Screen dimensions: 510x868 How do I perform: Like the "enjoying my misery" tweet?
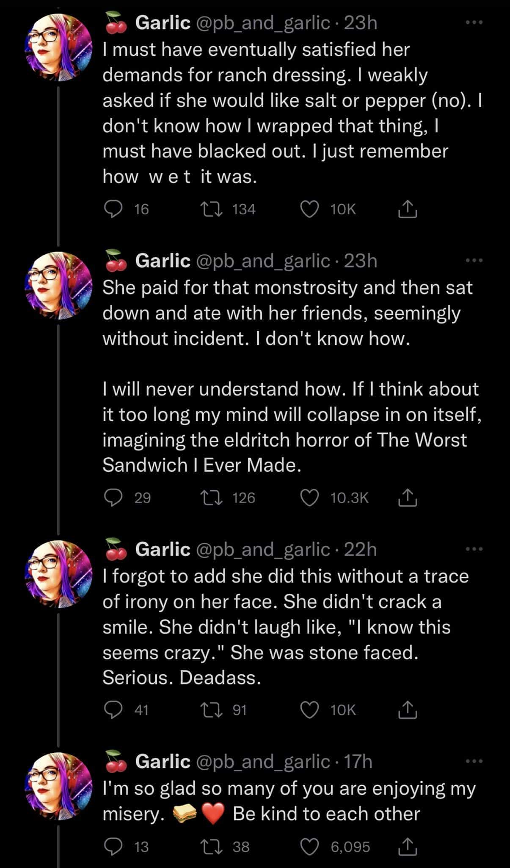[309, 846]
